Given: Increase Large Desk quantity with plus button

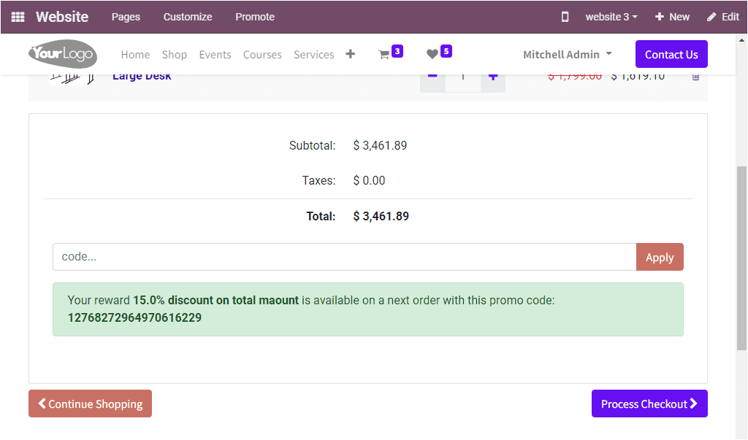Looking at the screenshot, I should pyautogui.click(x=493, y=75).
